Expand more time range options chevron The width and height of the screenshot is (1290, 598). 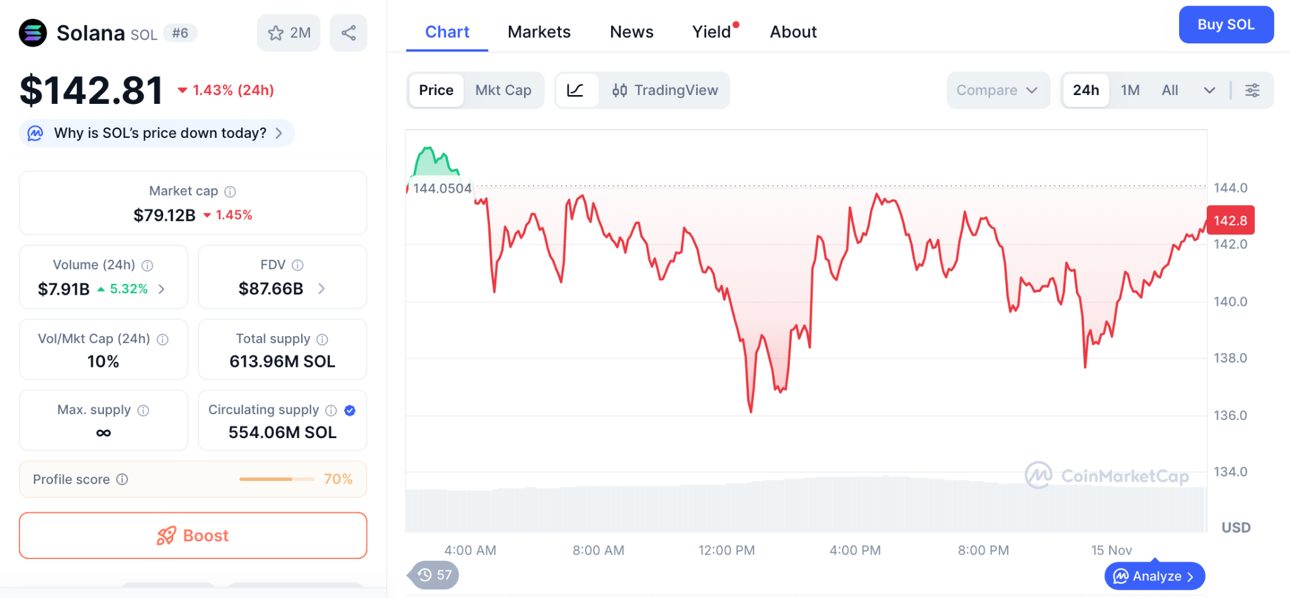[x=1209, y=91]
